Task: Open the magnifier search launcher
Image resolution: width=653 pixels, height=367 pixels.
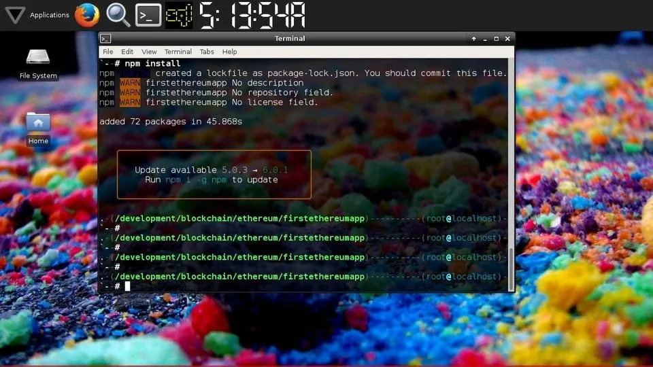Action: click(x=118, y=15)
